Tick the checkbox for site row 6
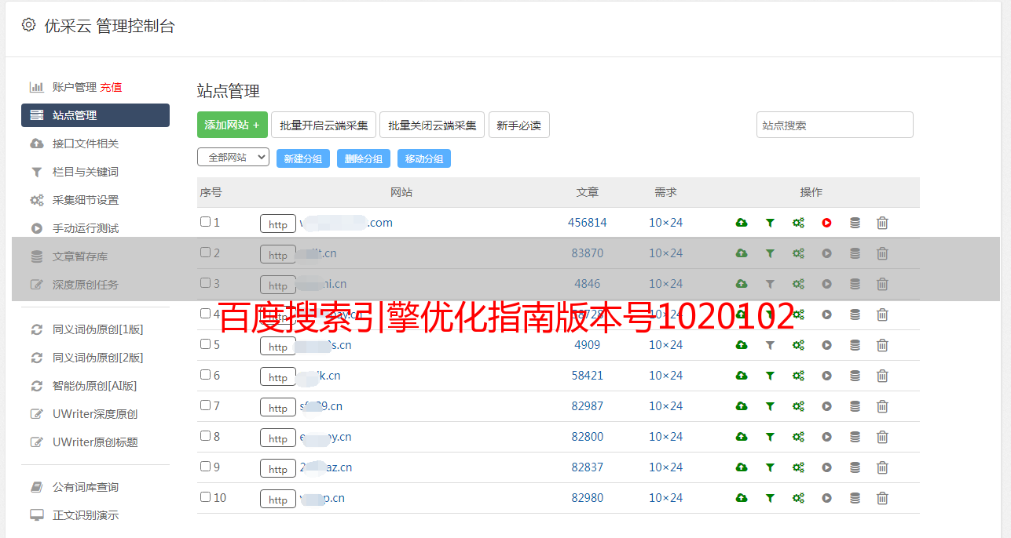The height and width of the screenshot is (538, 1011). coord(205,375)
